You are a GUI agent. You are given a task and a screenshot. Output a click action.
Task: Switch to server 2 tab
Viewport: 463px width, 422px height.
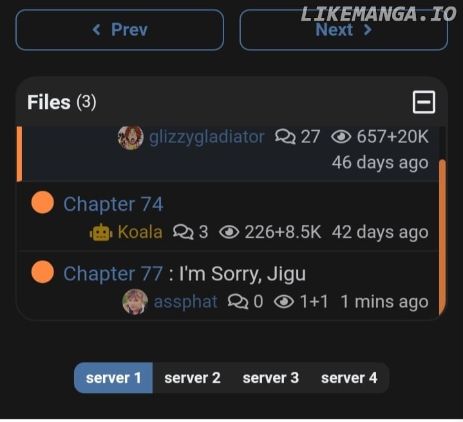coord(193,378)
